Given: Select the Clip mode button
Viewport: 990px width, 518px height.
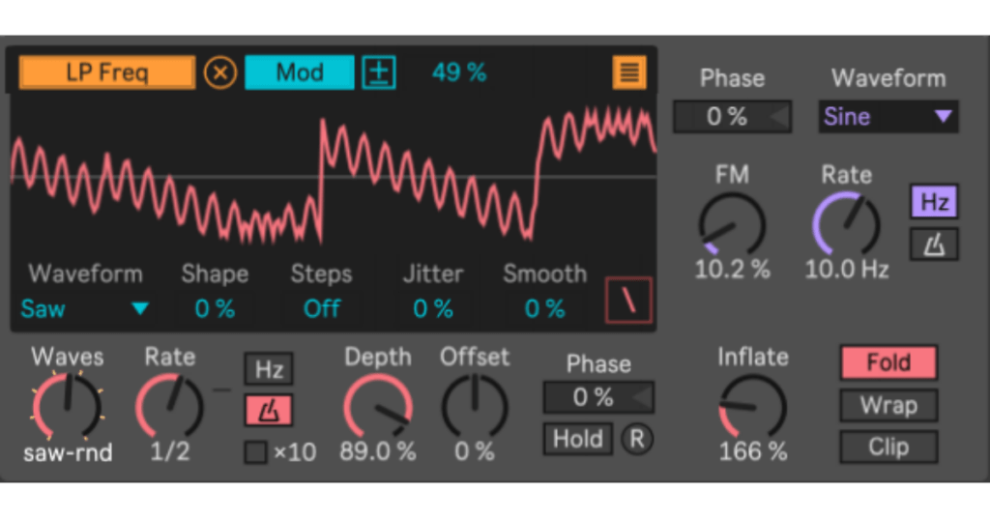Looking at the screenshot, I should coord(888,446).
